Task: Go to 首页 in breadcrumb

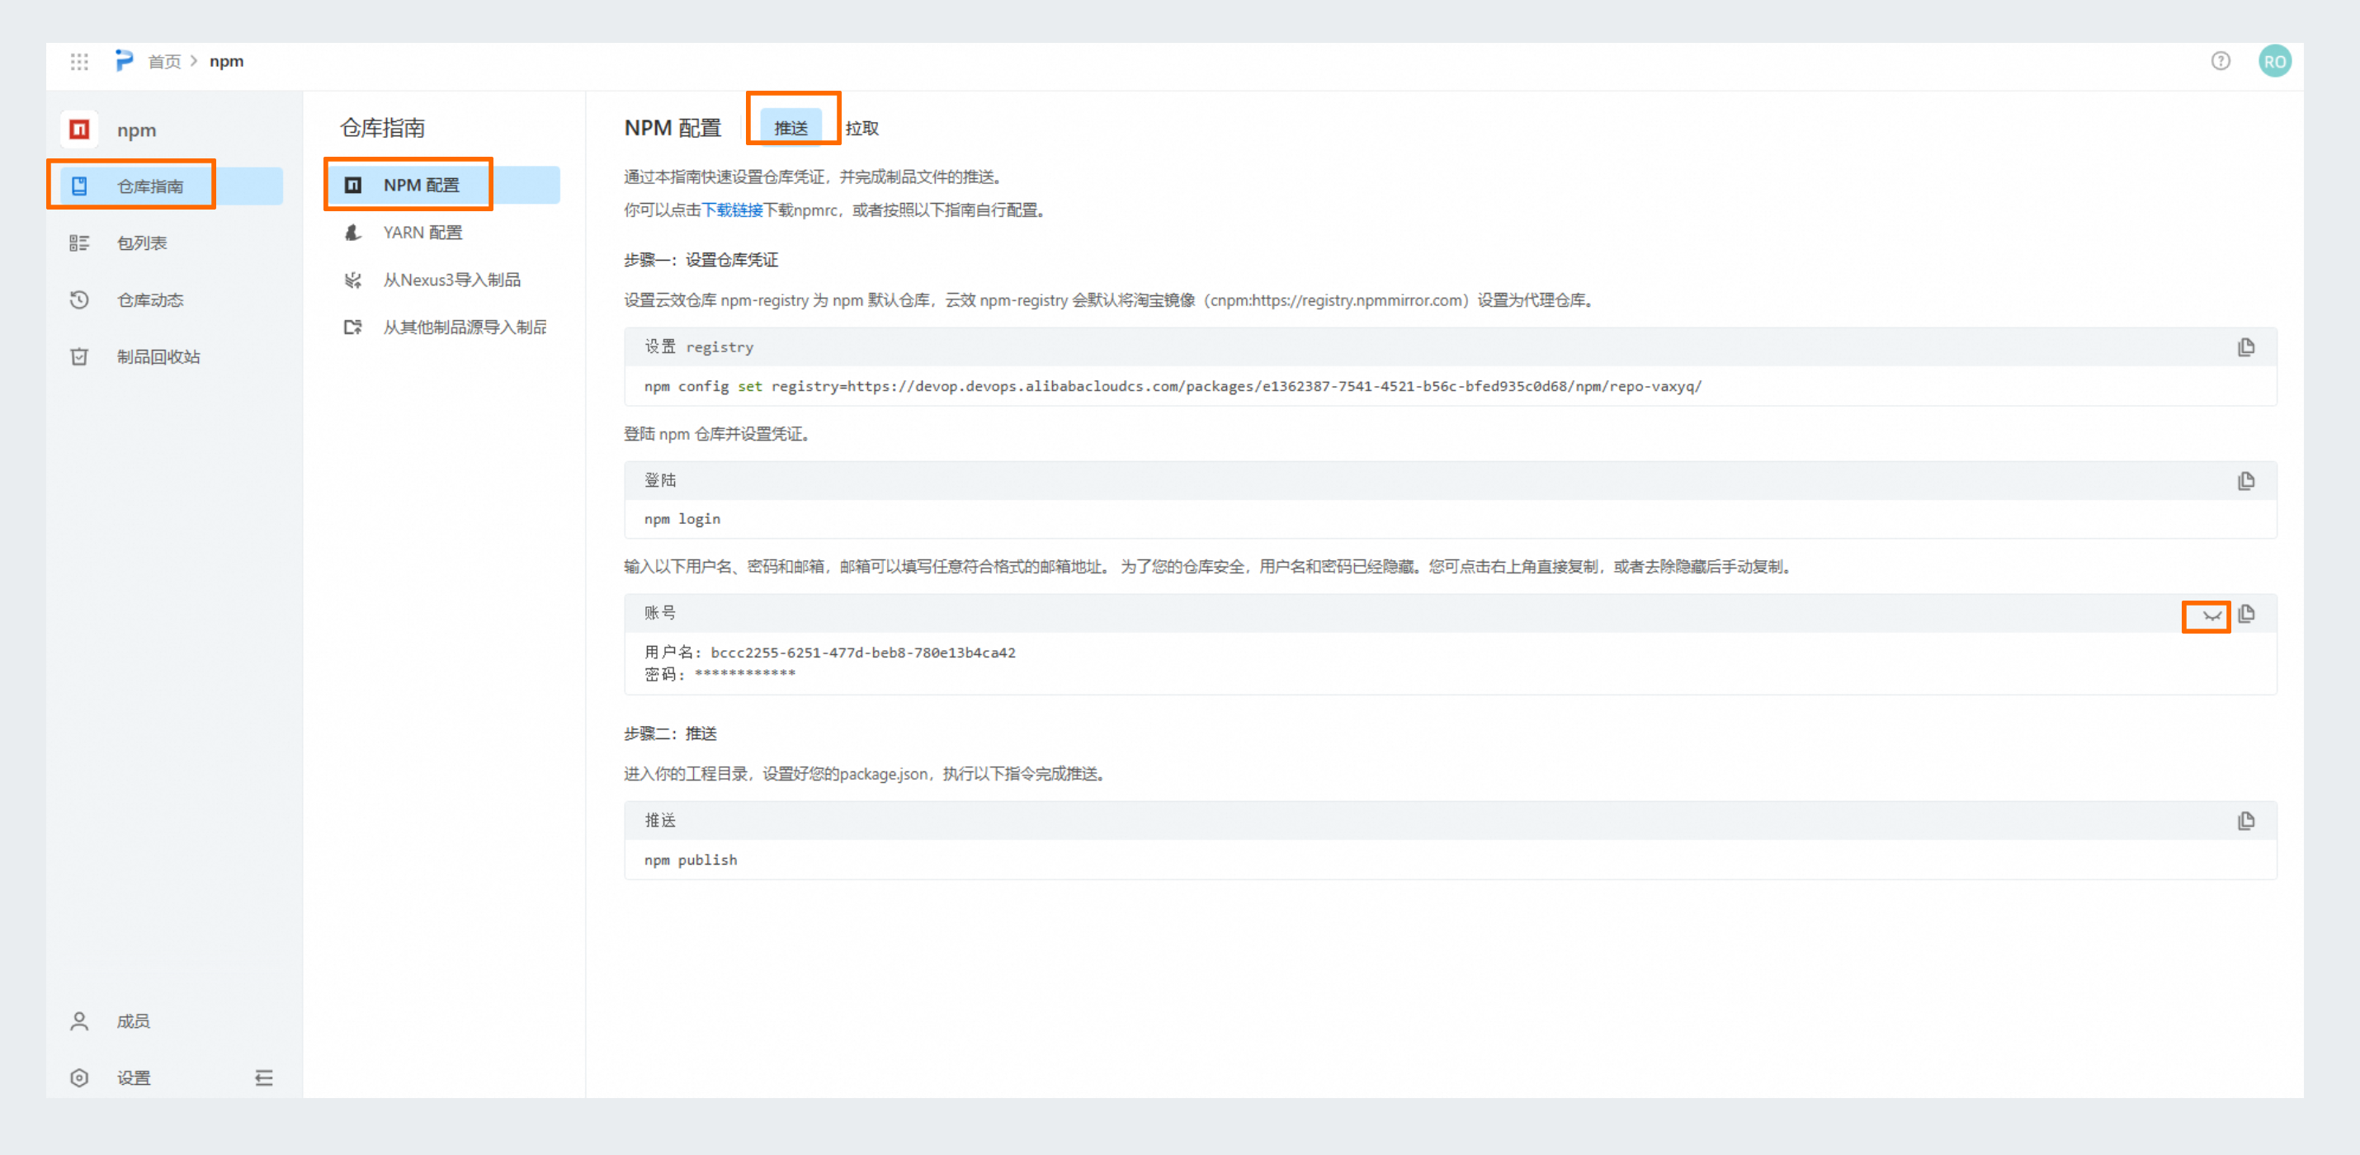Action: point(164,61)
